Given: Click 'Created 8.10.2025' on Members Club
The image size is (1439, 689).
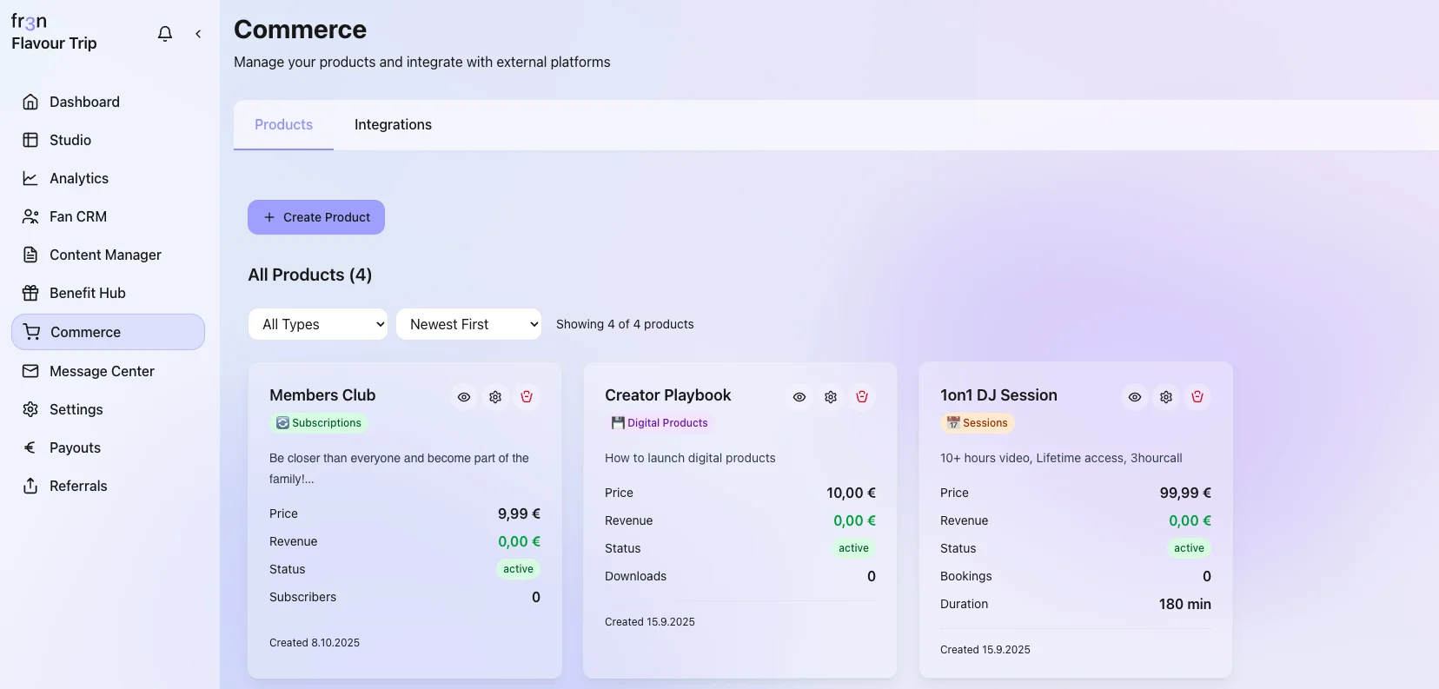Looking at the screenshot, I should tap(315, 643).
